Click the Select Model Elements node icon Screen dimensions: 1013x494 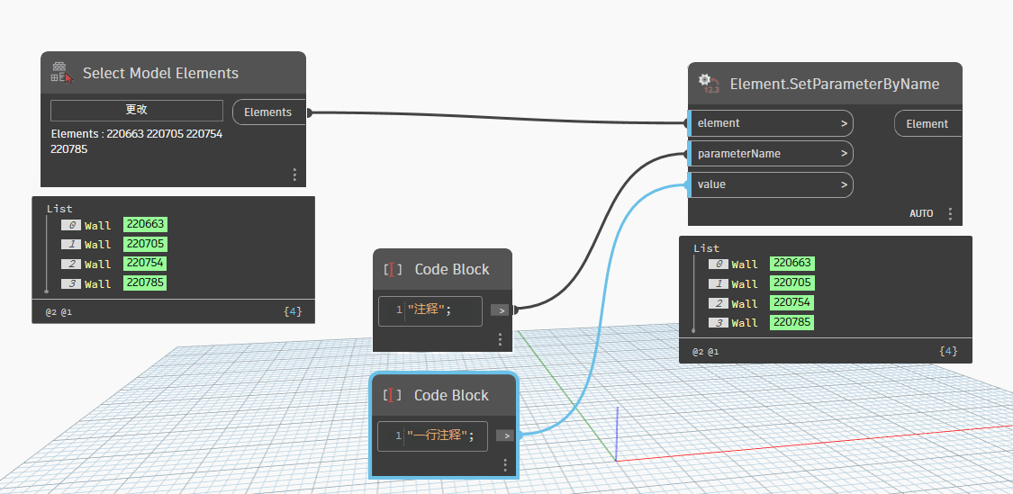click(61, 73)
